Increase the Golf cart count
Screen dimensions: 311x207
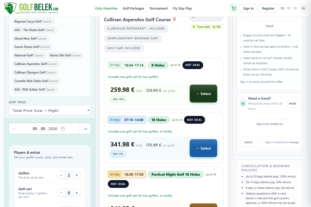[77, 193]
